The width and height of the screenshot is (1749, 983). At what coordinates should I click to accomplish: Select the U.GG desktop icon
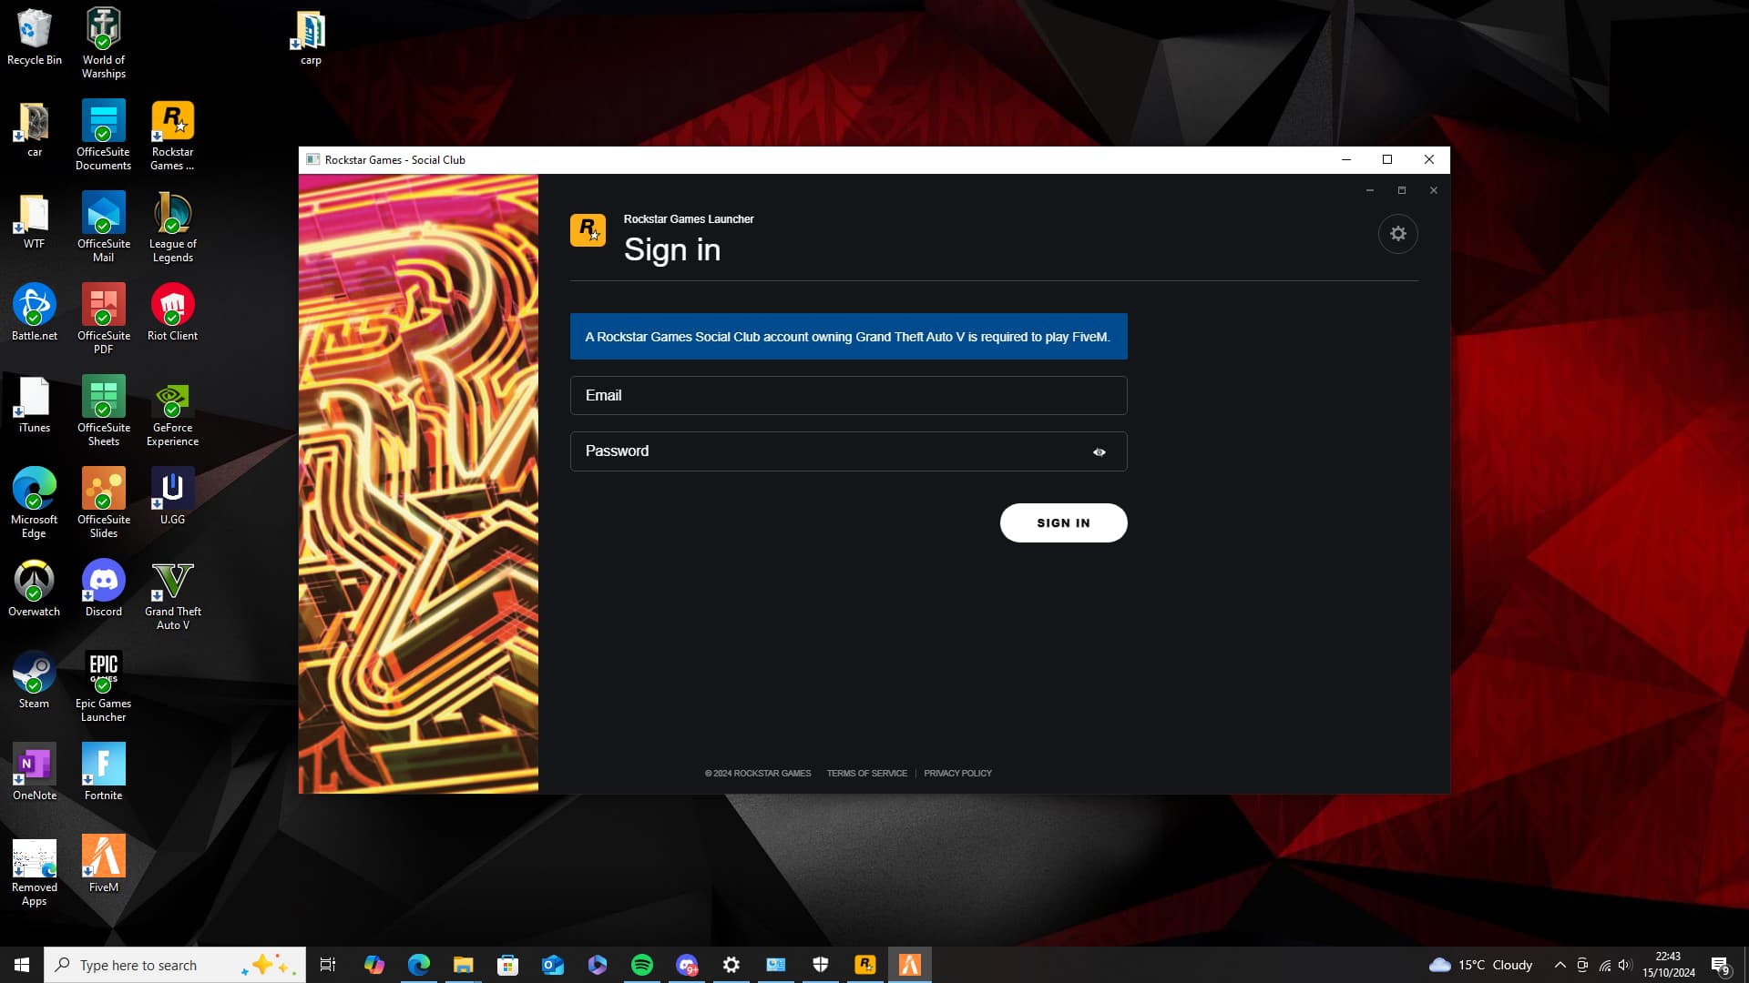(x=172, y=497)
